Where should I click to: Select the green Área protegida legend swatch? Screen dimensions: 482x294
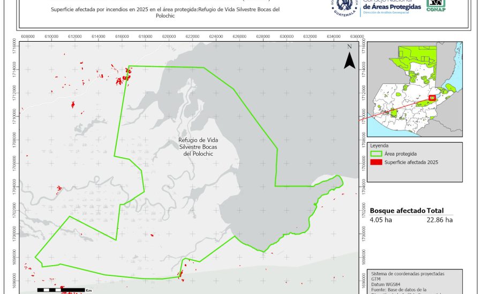coord(377,153)
